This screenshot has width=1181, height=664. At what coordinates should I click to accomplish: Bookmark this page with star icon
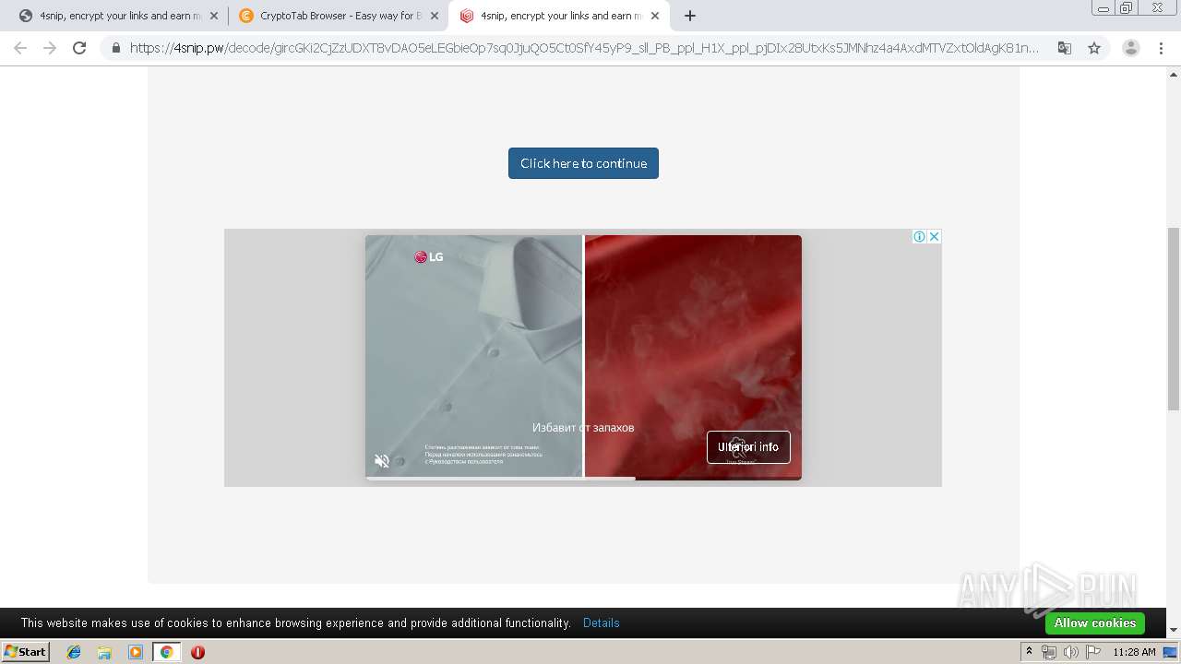pyautogui.click(x=1094, y=48)
